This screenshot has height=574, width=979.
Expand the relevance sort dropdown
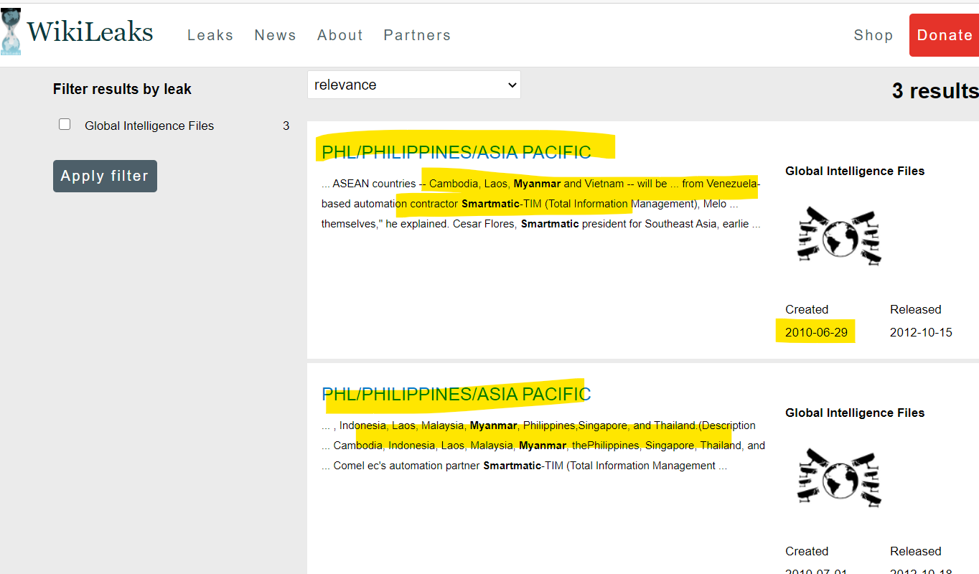414,85
